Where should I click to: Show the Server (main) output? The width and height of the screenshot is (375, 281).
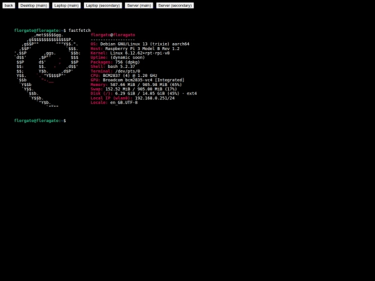(x=139, y=6)
